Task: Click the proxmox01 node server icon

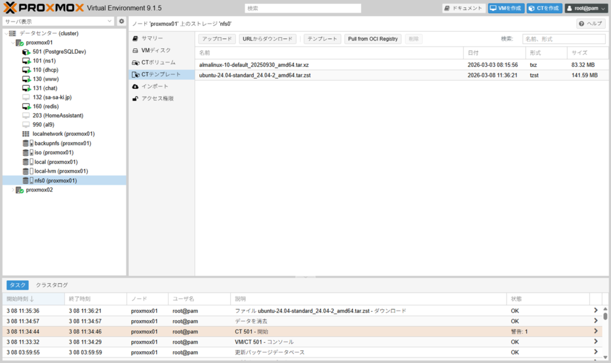Action: point(20,43)
